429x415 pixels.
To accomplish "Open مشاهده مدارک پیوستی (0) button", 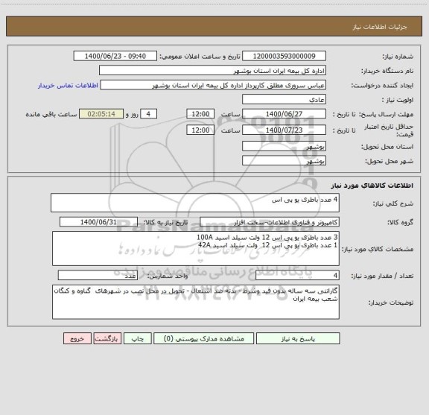I will point(203,338).
